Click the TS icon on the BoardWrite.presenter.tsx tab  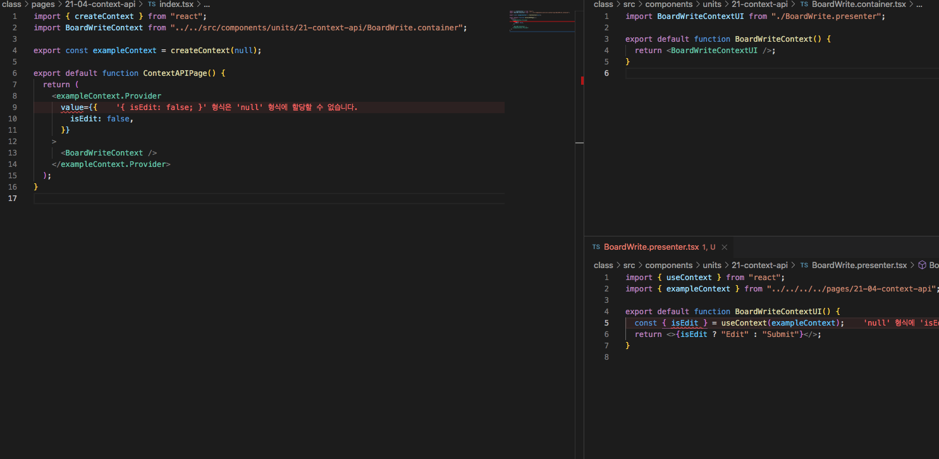(596, 247)
